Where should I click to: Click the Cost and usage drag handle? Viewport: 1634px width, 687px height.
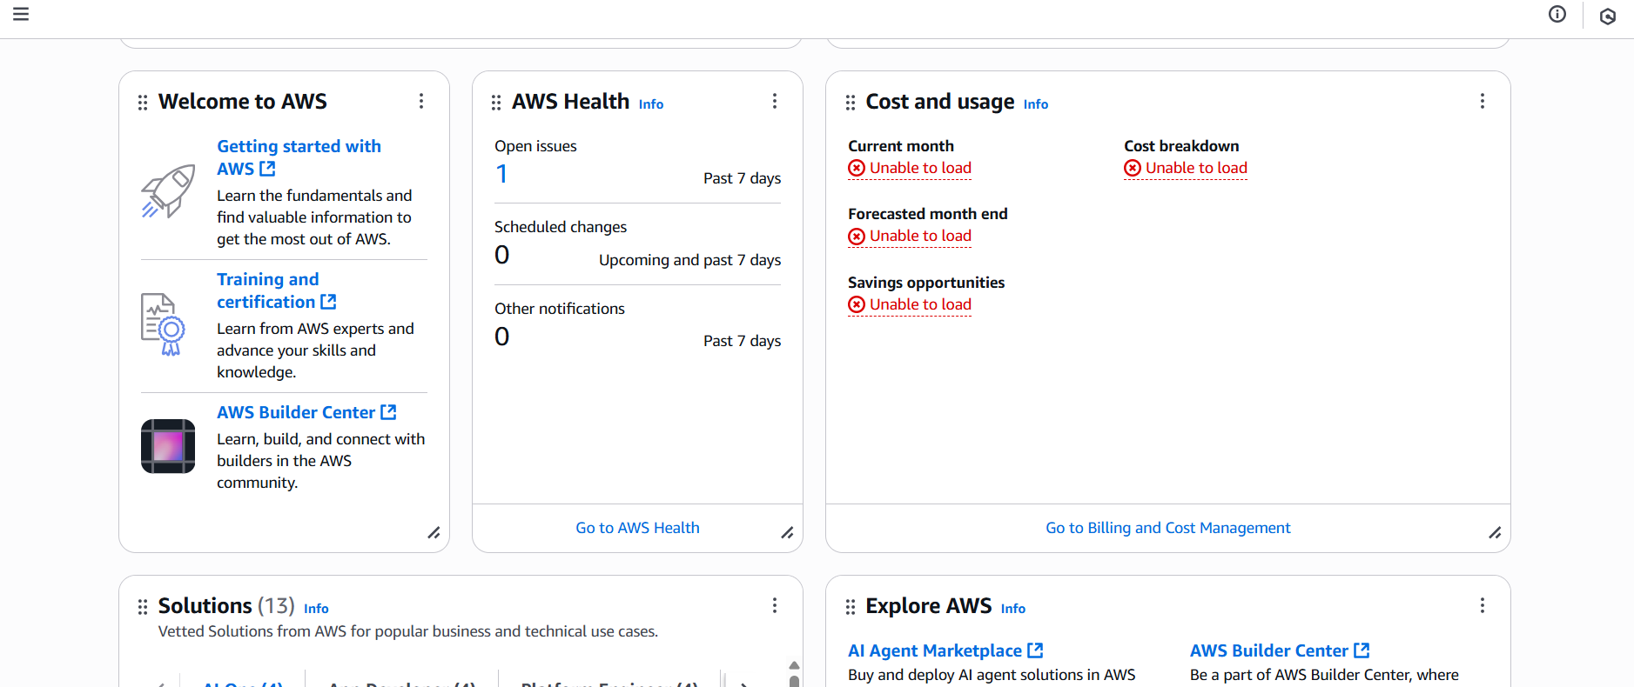pos(851,103)
